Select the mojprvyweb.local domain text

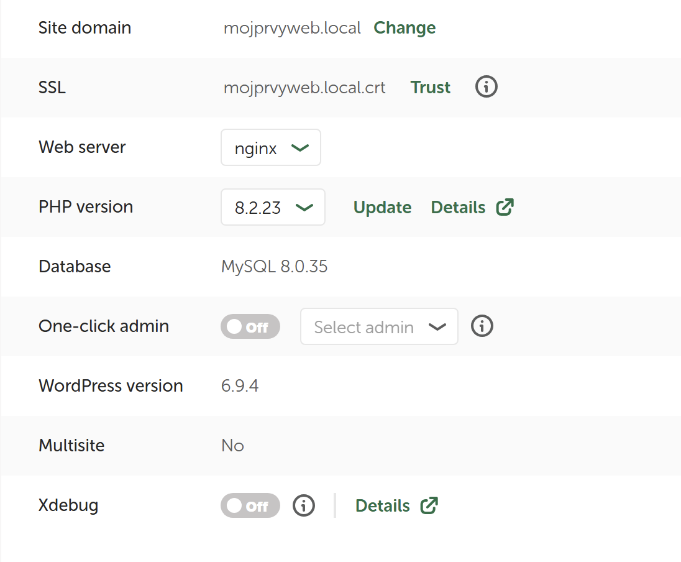click(292, 28)
